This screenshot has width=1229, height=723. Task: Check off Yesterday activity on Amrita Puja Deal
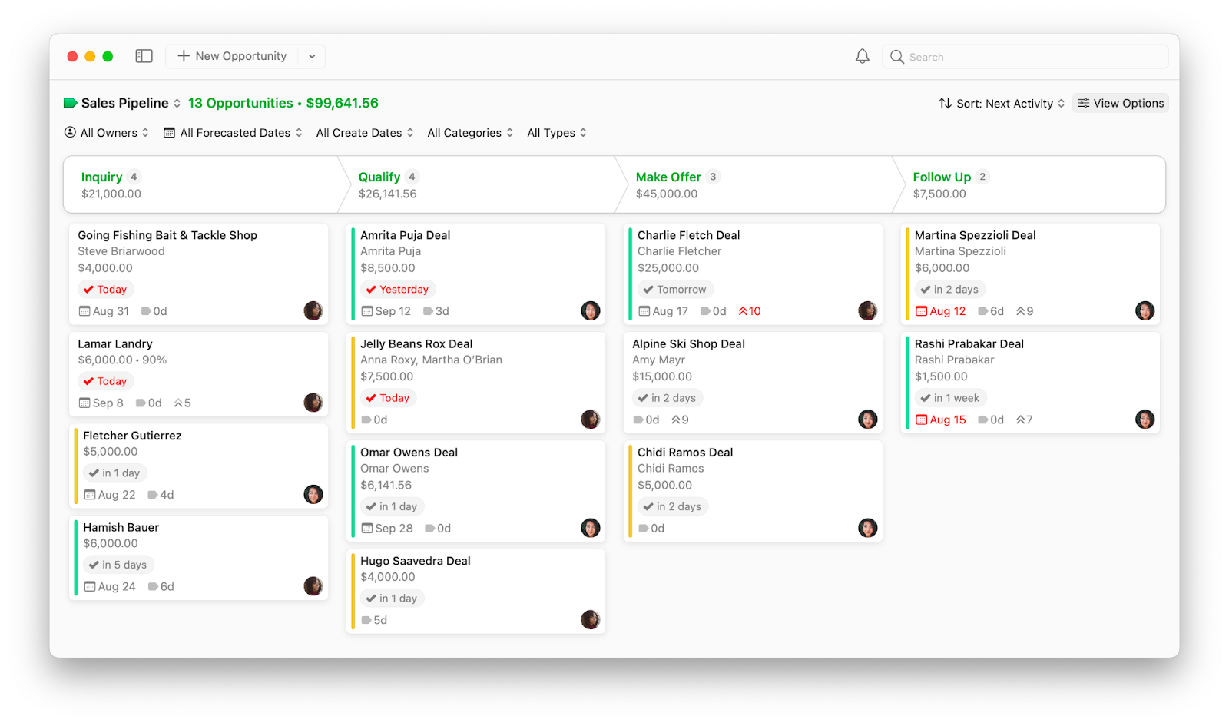pyautogui.click(x=371, y=290)
